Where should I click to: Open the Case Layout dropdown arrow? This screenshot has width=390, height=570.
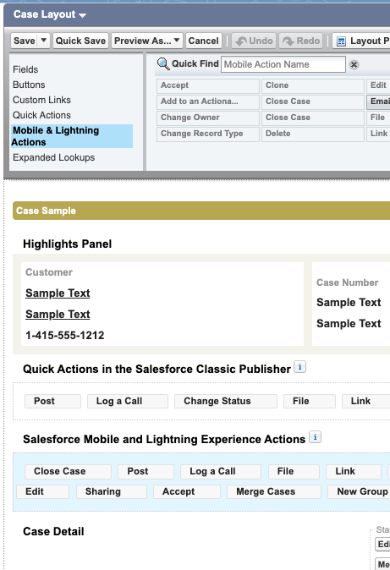83,15
